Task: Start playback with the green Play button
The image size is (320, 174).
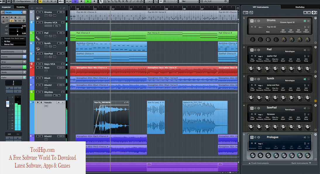Action: click(x=88, y=1)
